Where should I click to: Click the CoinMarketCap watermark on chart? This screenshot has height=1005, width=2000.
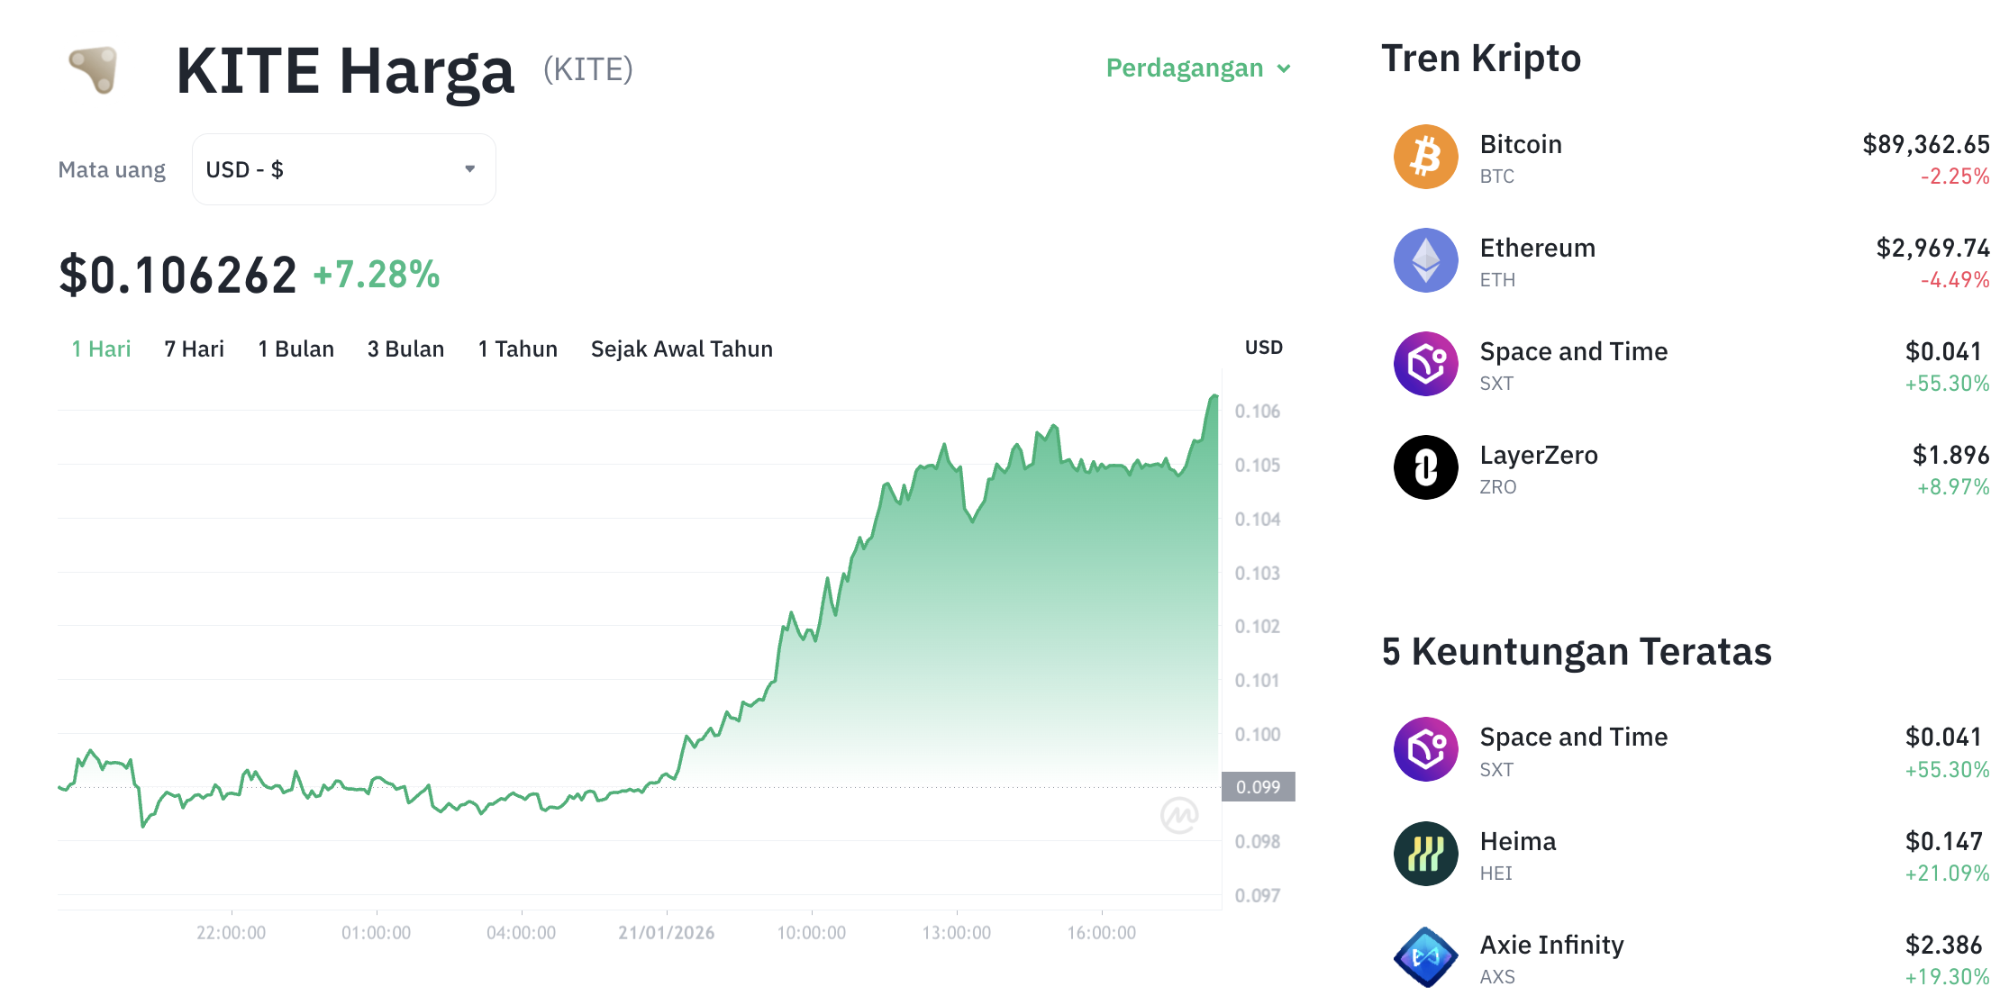click(1179, 815)
